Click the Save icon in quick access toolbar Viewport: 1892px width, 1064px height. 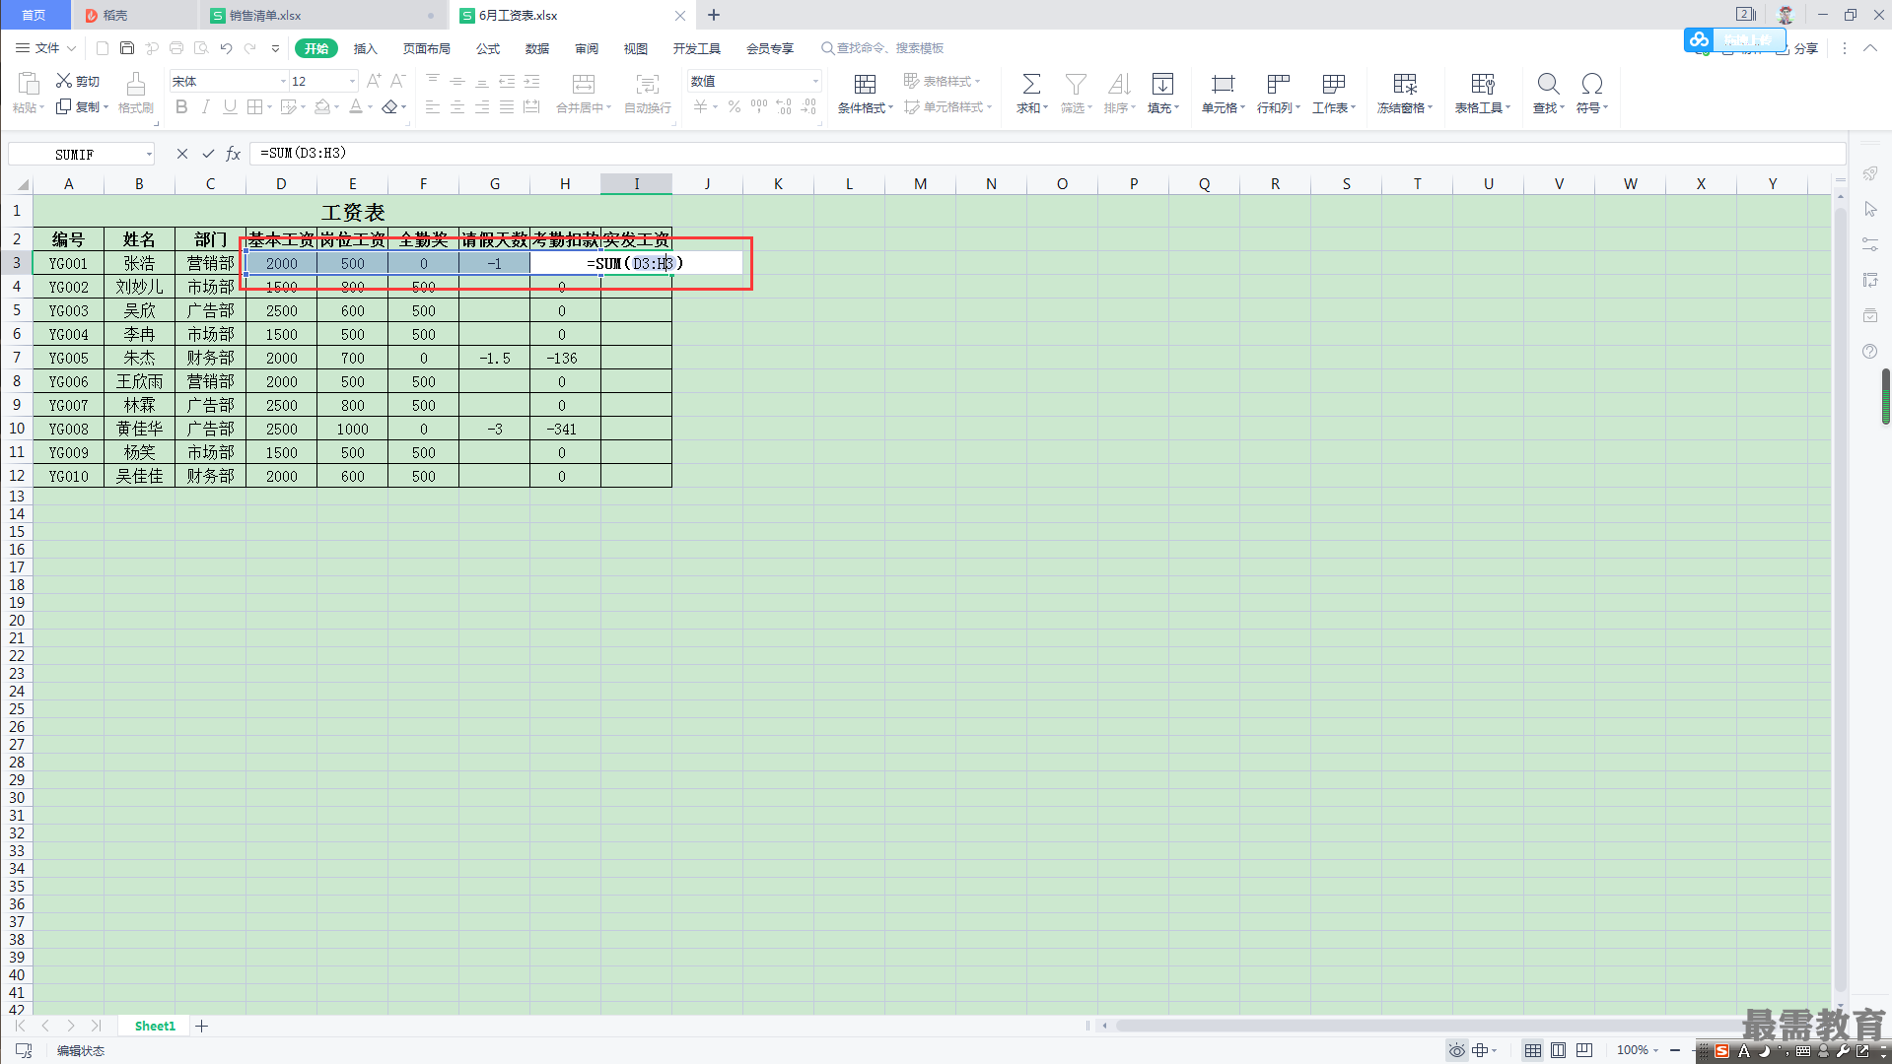pyautogui.click(x=127, y=48)
